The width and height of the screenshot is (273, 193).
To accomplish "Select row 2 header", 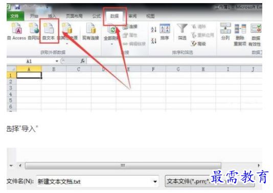I will click(x=11, y=81).
